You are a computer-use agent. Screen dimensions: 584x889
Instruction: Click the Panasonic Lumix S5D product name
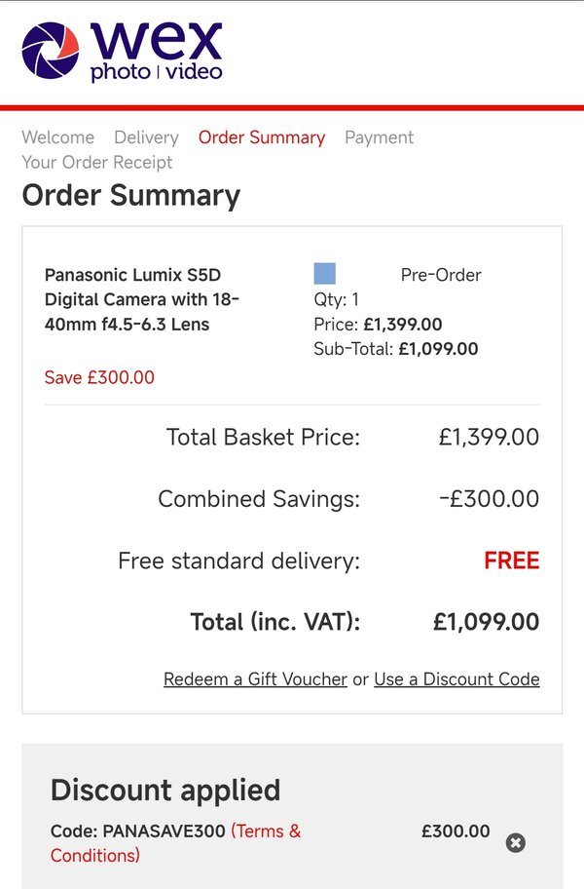pos(142,299)
